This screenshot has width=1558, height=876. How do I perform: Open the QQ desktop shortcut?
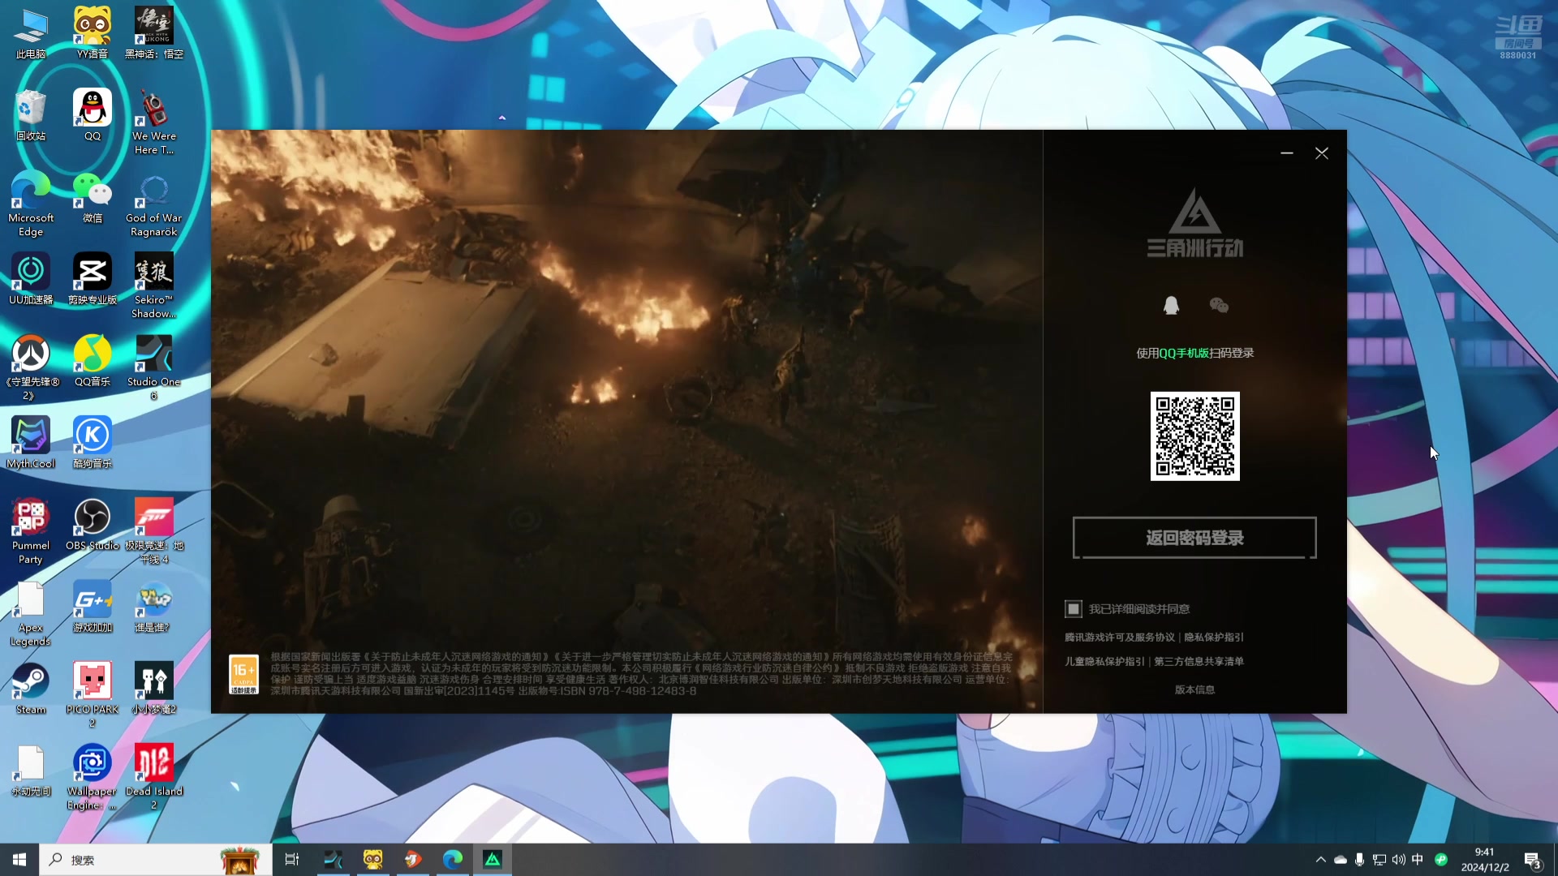(x=93, y=115)
